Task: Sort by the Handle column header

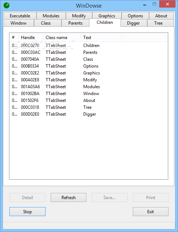Action: tap(31, 38)
